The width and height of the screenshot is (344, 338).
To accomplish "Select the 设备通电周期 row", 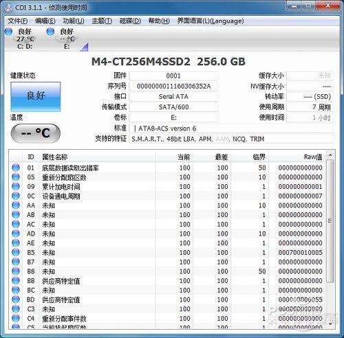I will [168, 196].
